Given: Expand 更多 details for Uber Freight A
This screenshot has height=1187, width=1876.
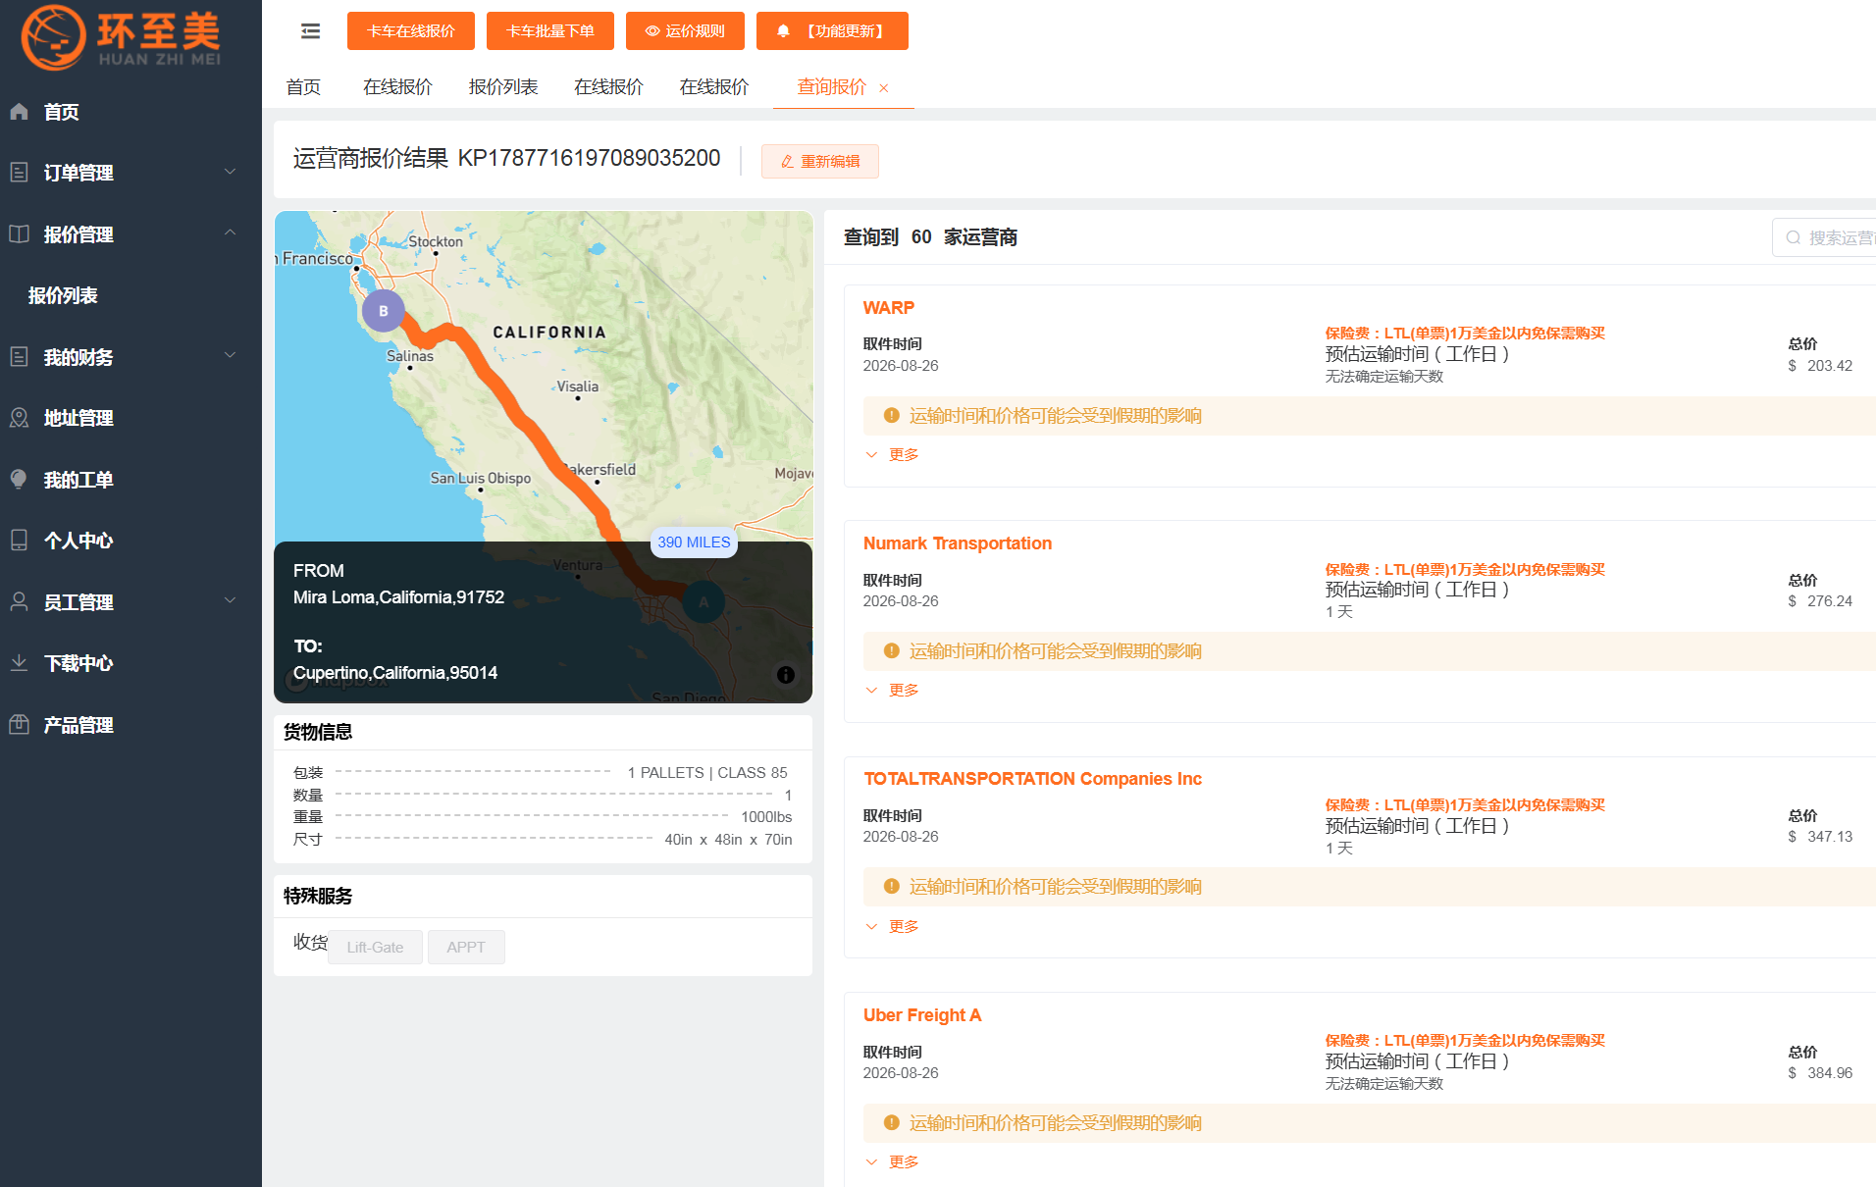Looking at the screenshot, I should coord(893,1162).
